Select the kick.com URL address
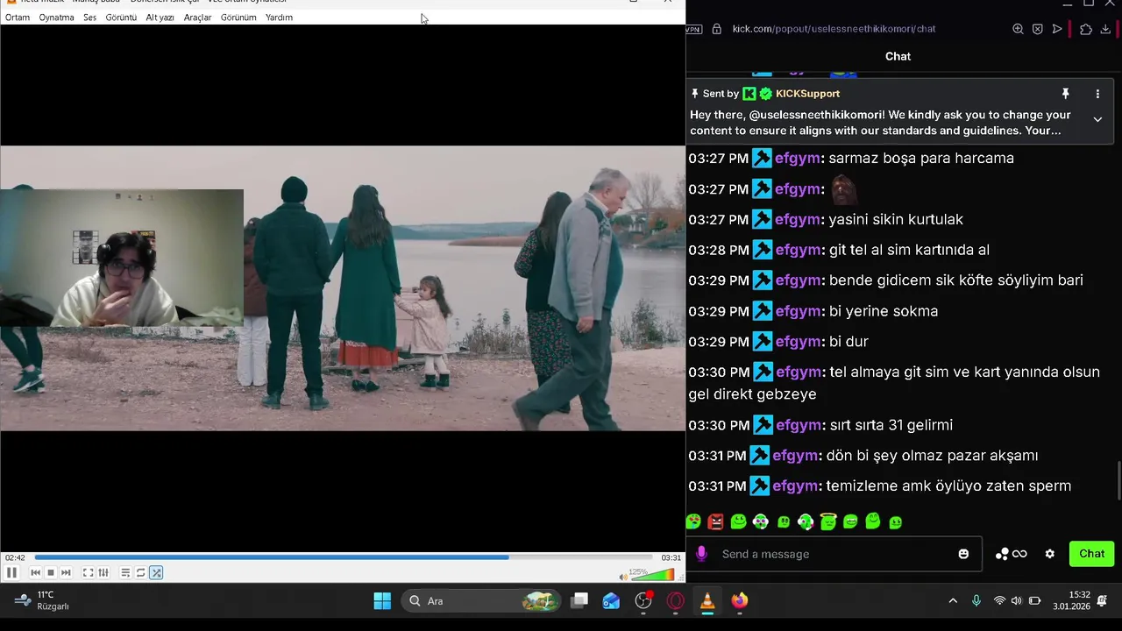The height and width of the screenshot is (631, 1122). click(x=834, y=29)
